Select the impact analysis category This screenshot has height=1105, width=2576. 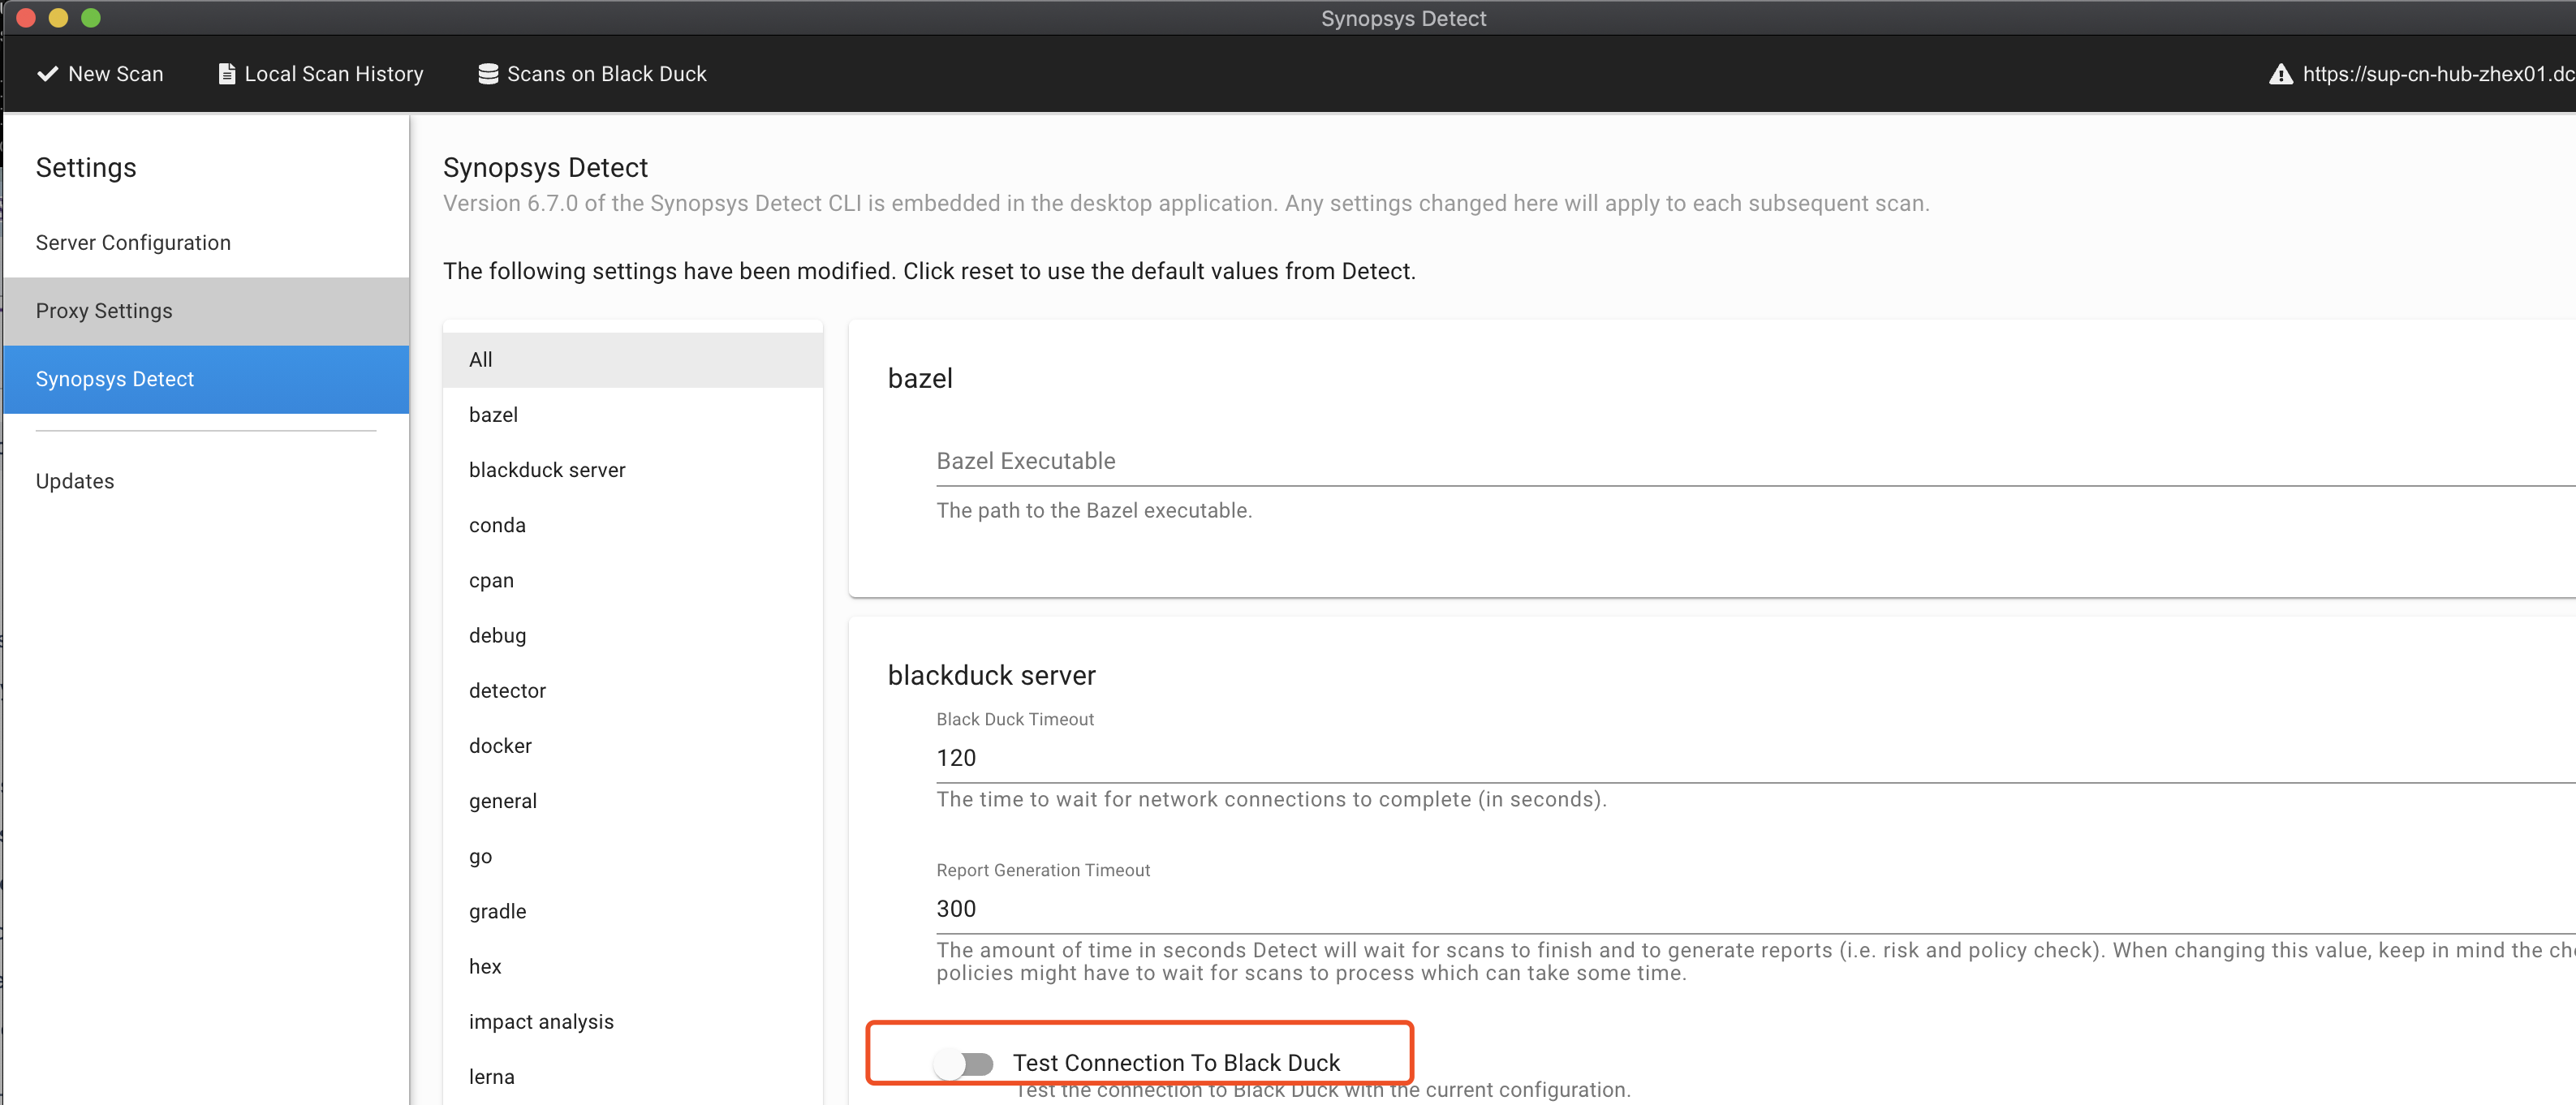[x=541, y=1022]
